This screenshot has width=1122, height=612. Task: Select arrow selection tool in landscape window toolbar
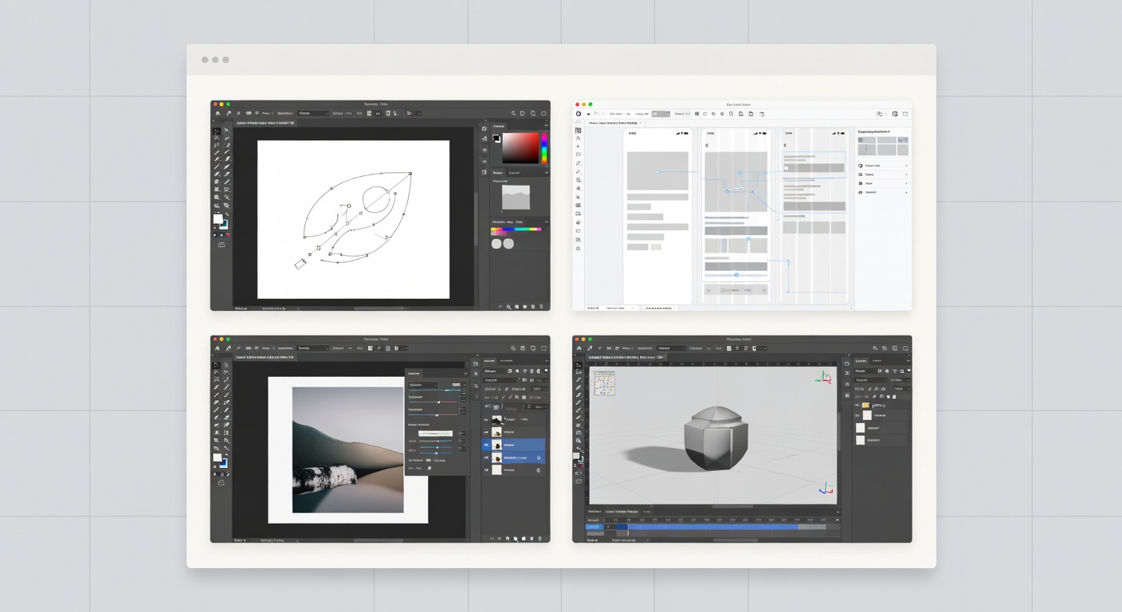[x=217, y=365]
